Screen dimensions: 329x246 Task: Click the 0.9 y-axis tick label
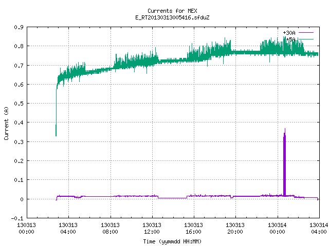[19, 27]
